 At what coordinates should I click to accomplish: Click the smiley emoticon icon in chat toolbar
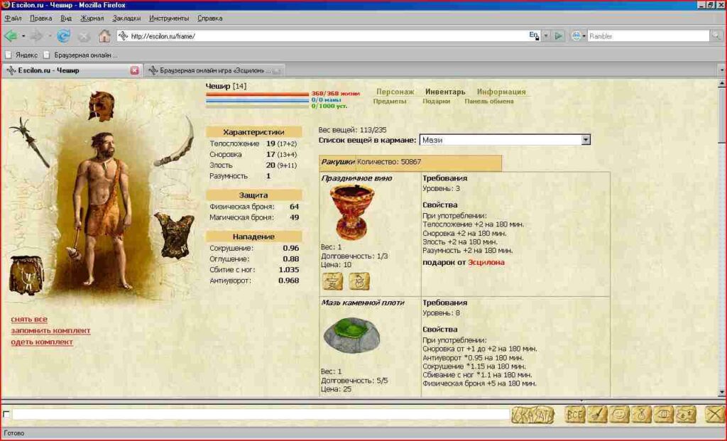pos(618,414)
